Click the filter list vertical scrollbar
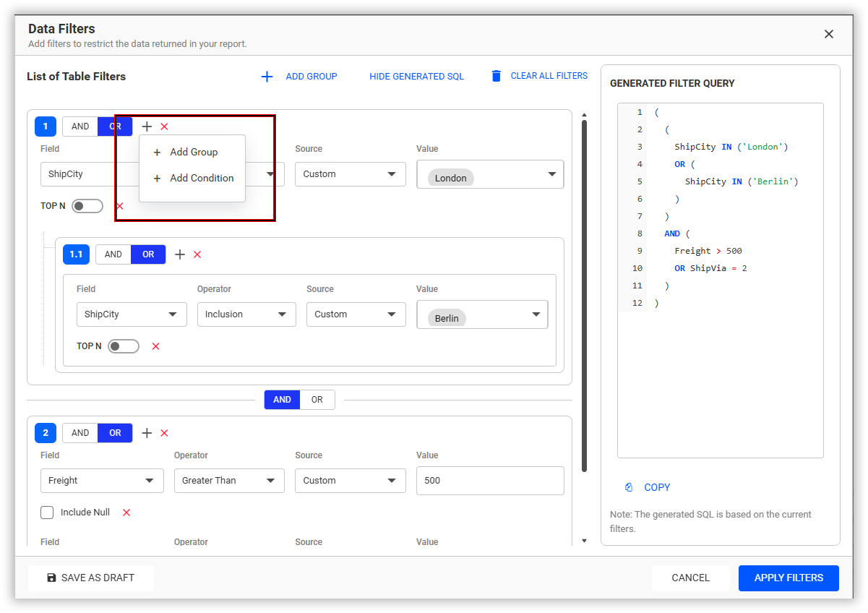The width and height of the screenshot is (868, 613). [584, 295]
